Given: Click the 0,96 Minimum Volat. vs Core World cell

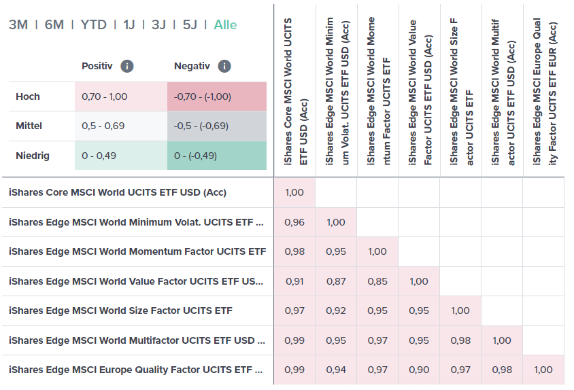Looking at the screenshot, I should pyautogui.click(x=294, y=222).
